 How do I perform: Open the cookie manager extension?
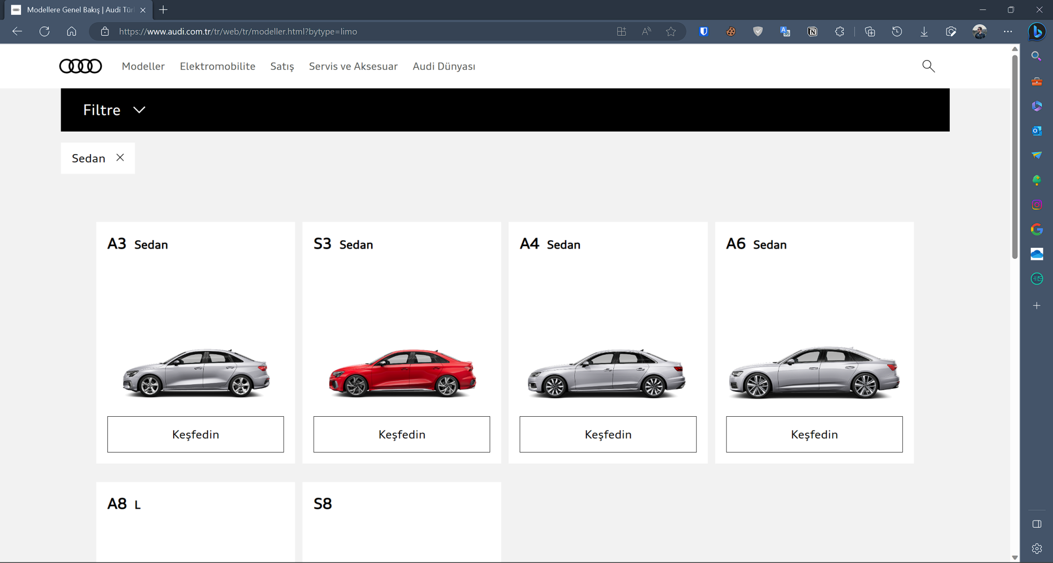point(731,32)
